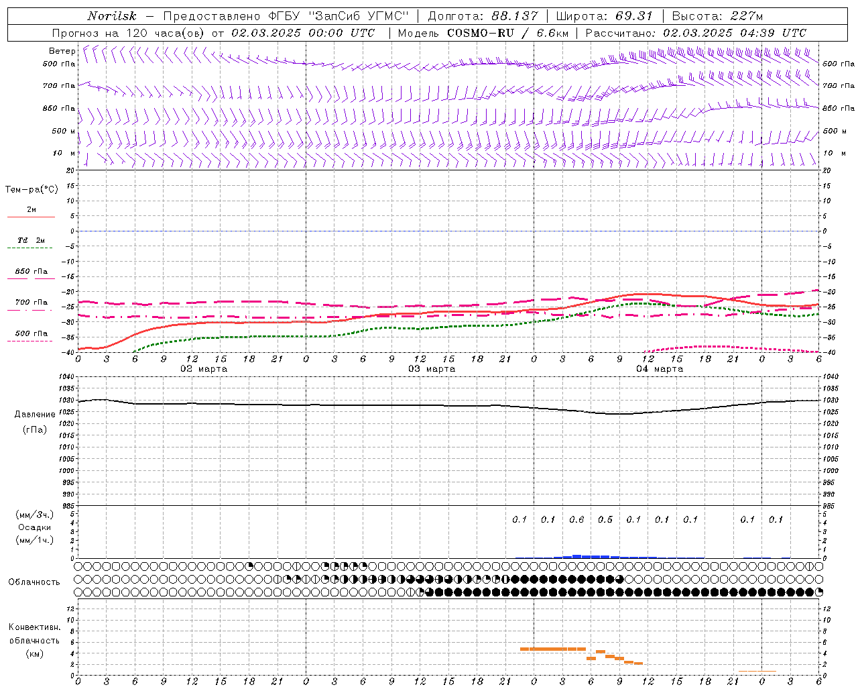Click the '(мм/3ч.)' precipitation unit label
858x687 pixels.
[x=35, y=515]
